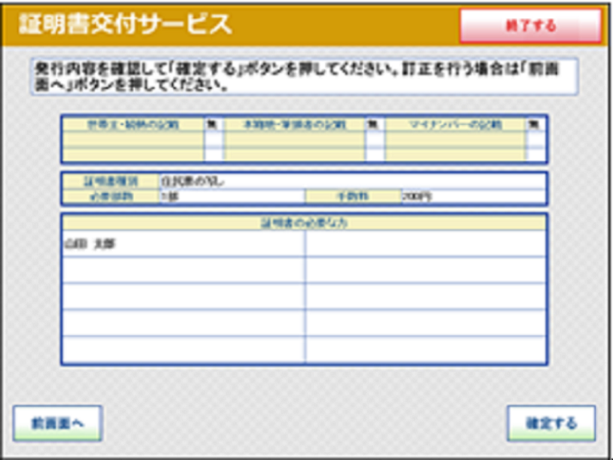Click the 必要部数 label cell
The width and height of the screenshot is (613, 460).
pyautogui.click(x=111, y=196)
